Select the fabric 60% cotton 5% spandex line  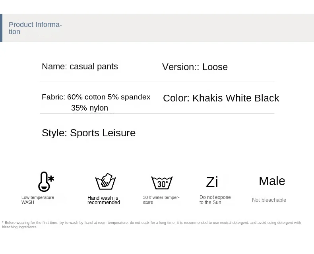(96, 97)
